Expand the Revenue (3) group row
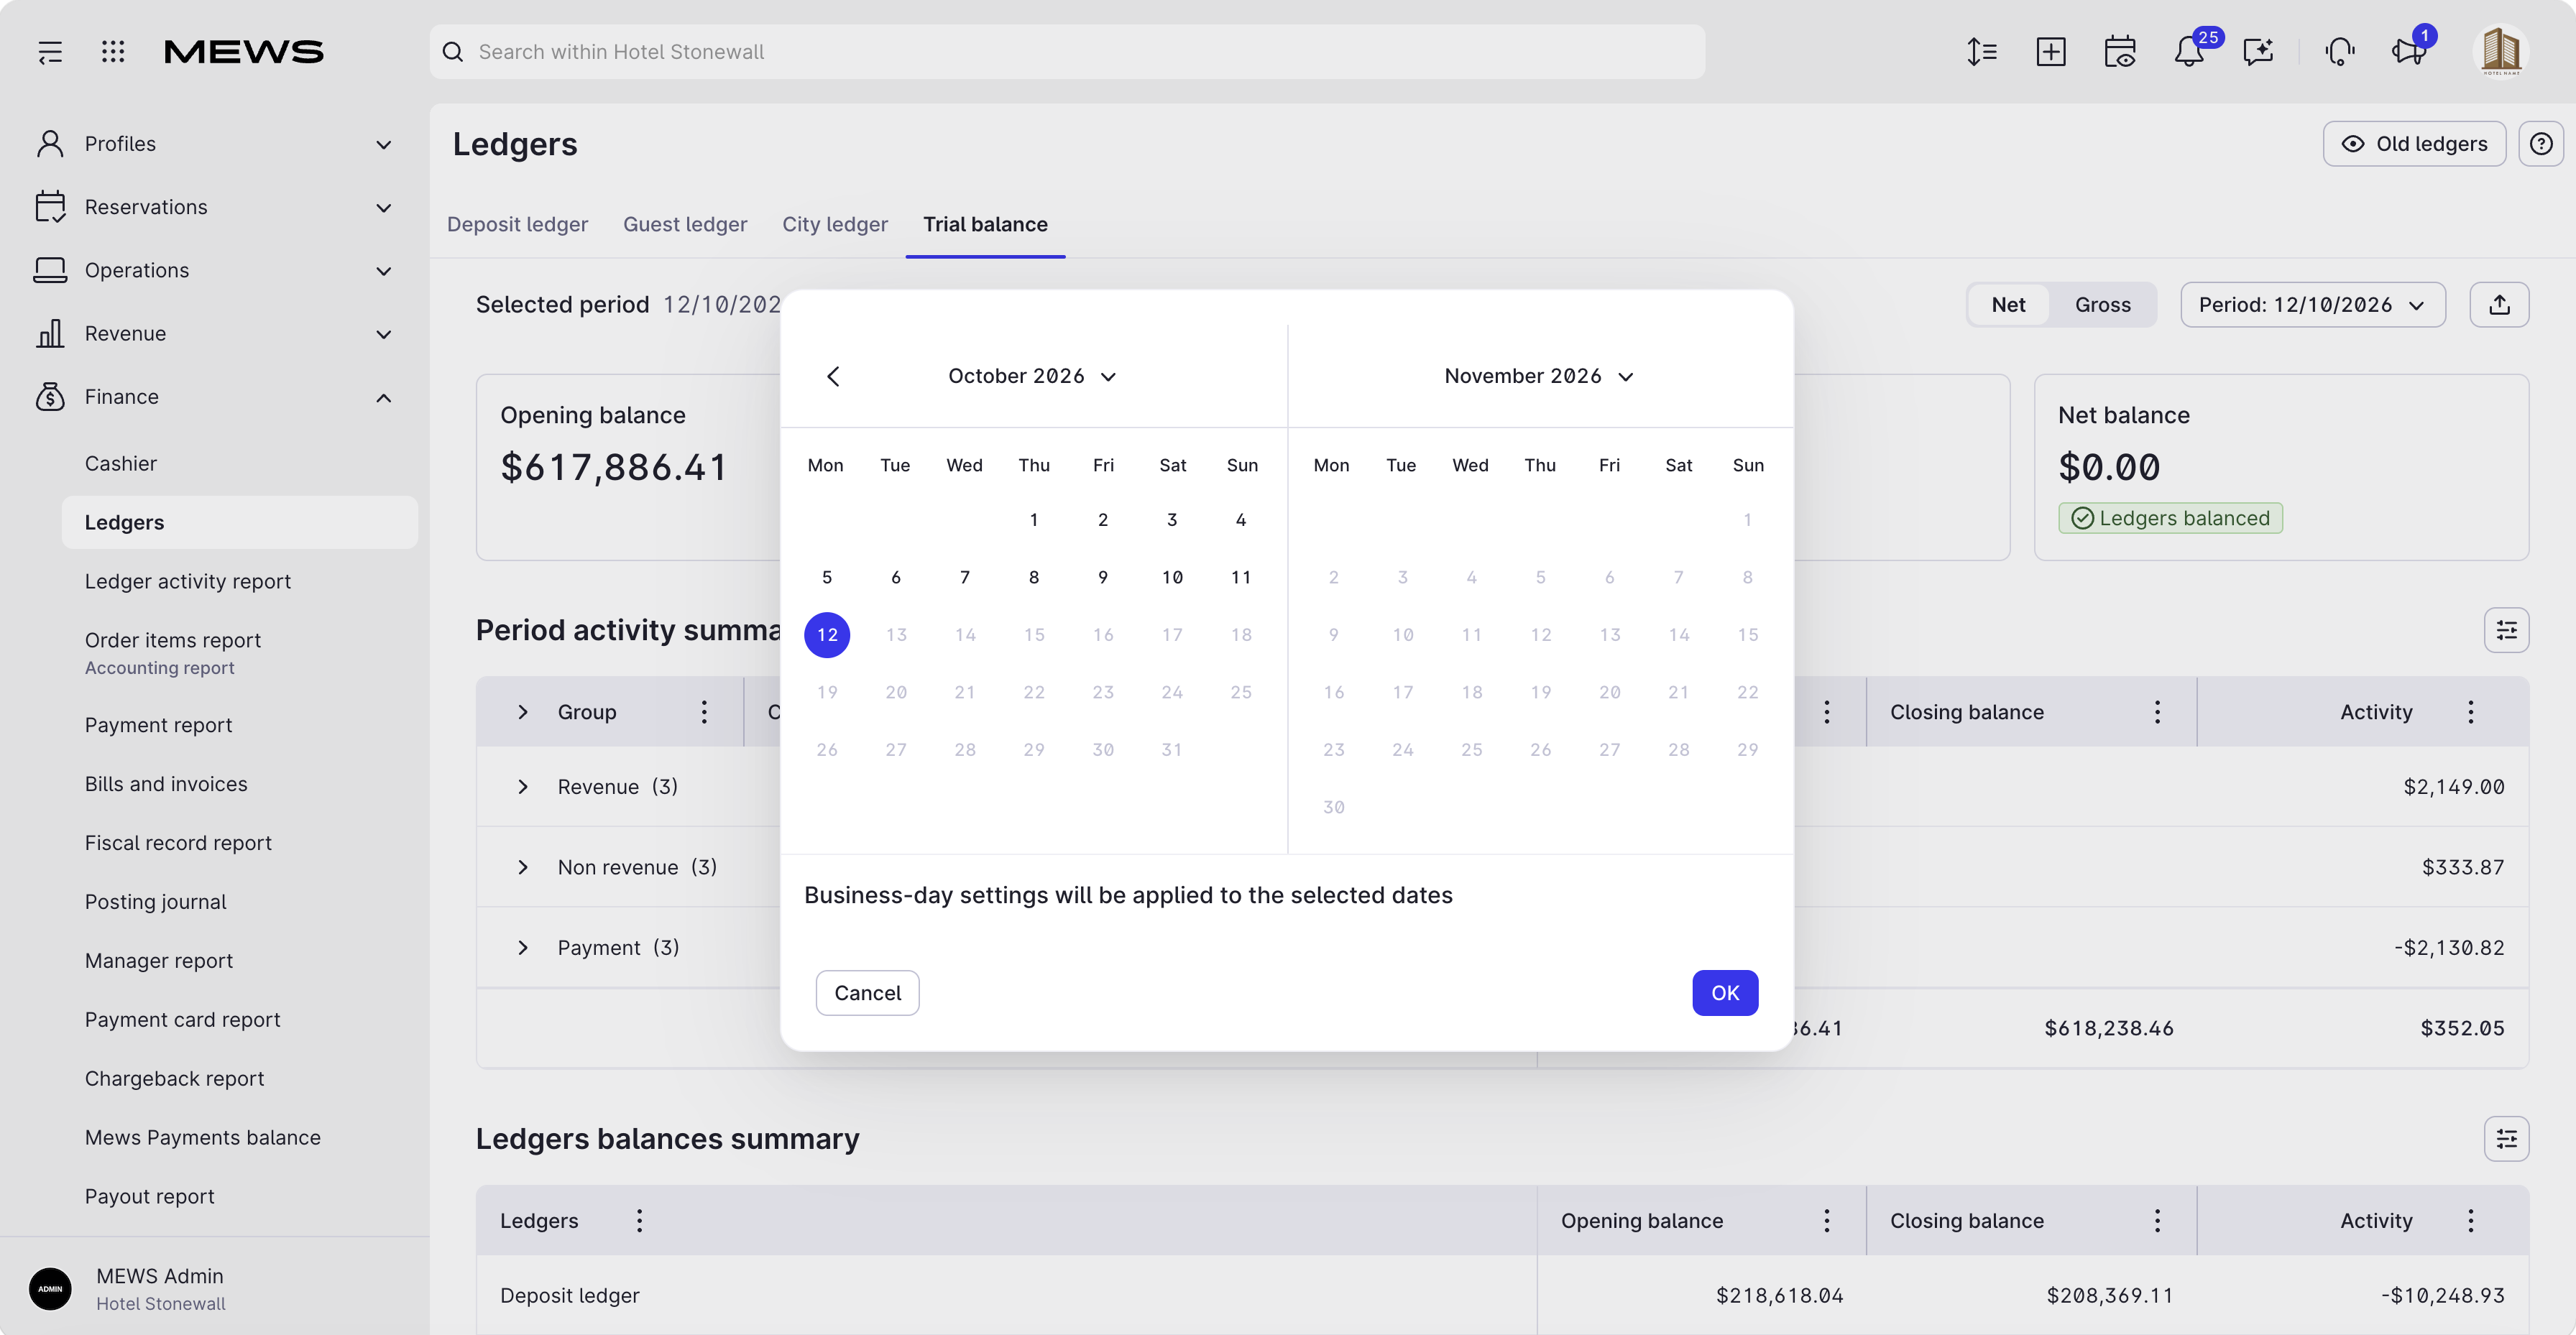 [523, 787]
